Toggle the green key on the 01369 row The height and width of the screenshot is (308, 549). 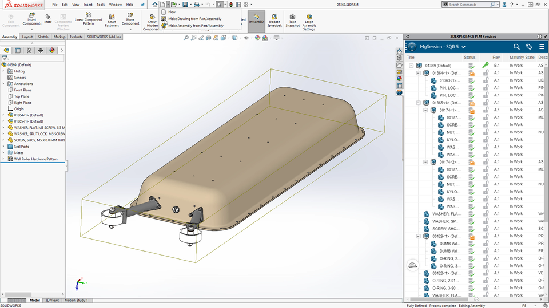point(486,65)
